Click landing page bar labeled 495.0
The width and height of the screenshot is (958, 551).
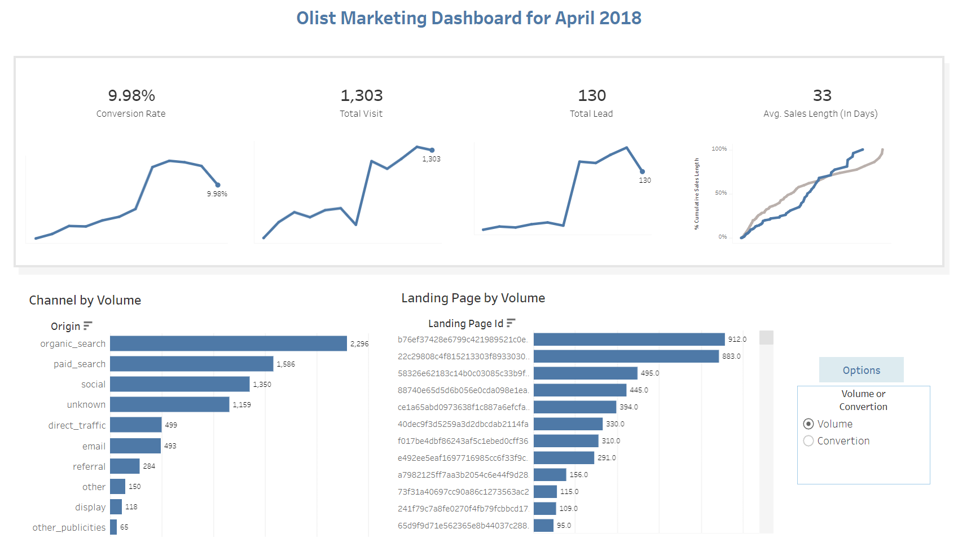586,373
